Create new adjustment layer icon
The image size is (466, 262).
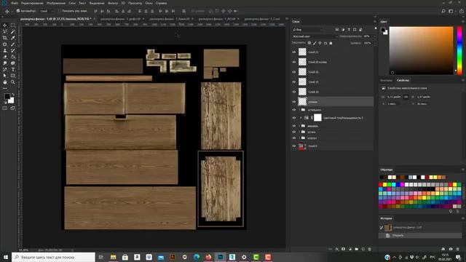point(349,249)
